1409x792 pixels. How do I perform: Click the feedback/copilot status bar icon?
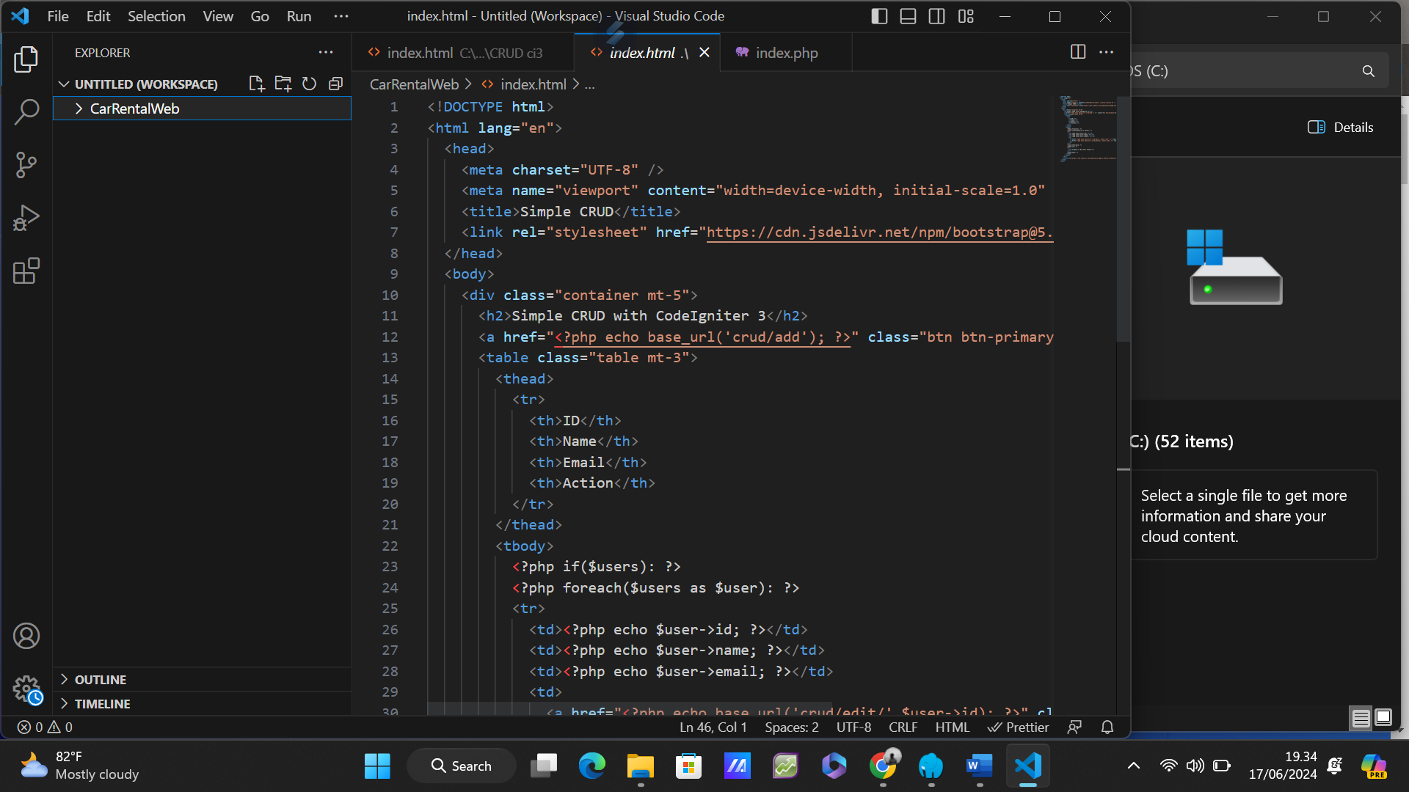point(1074,727)
